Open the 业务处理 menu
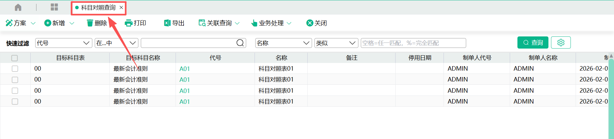Screen dimensions: 614x139 [x=271, y=23]
